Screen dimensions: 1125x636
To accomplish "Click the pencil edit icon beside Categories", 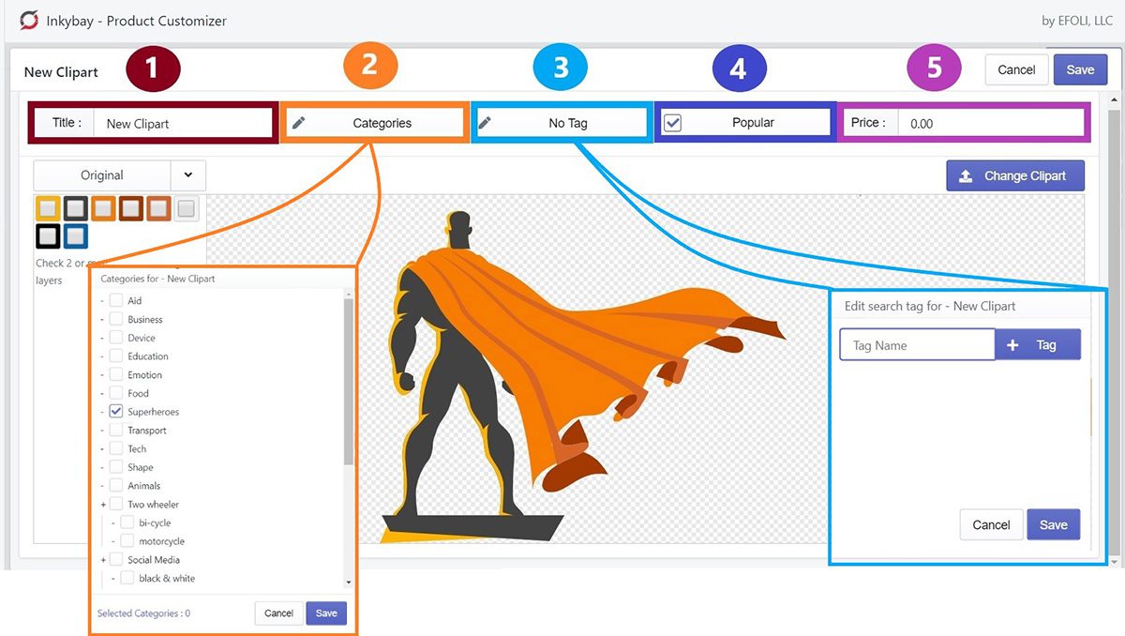I will coord(298,122).
